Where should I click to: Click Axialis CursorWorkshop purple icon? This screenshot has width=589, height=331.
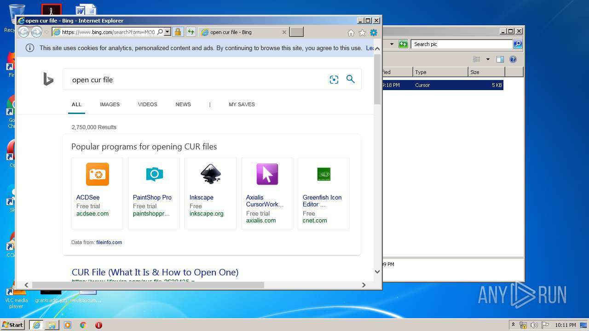click(267, 174)
